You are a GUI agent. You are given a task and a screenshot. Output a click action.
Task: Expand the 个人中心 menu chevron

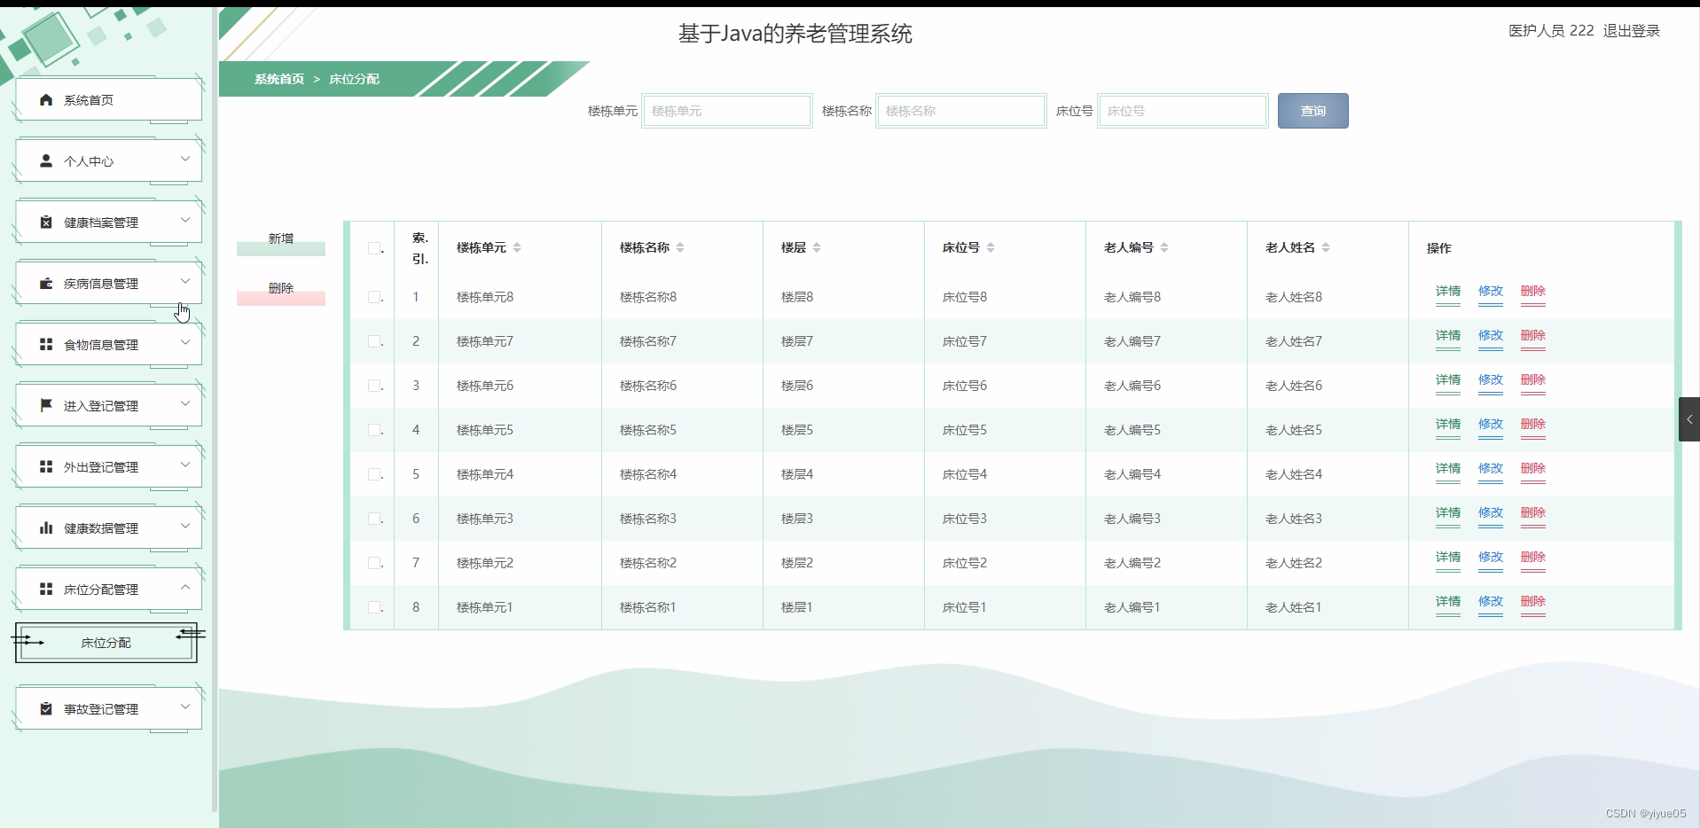pos(185,160)
